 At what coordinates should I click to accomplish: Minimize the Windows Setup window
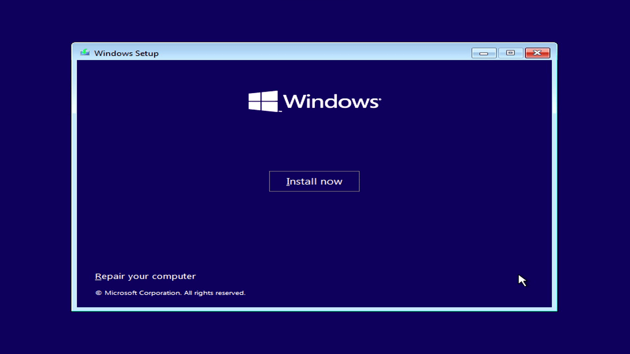(484, 53)
